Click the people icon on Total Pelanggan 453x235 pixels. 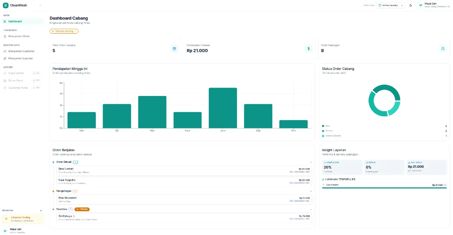(443, 49)
